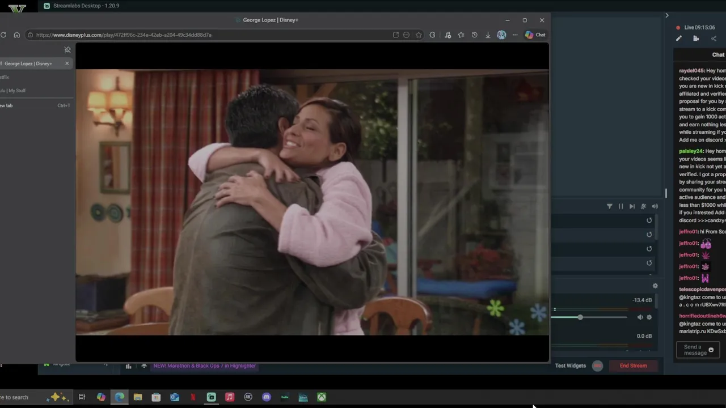This screenshot has height=408, width=726.
Task: Toggle the slashed alert mute icon
Action: point(643,206)
